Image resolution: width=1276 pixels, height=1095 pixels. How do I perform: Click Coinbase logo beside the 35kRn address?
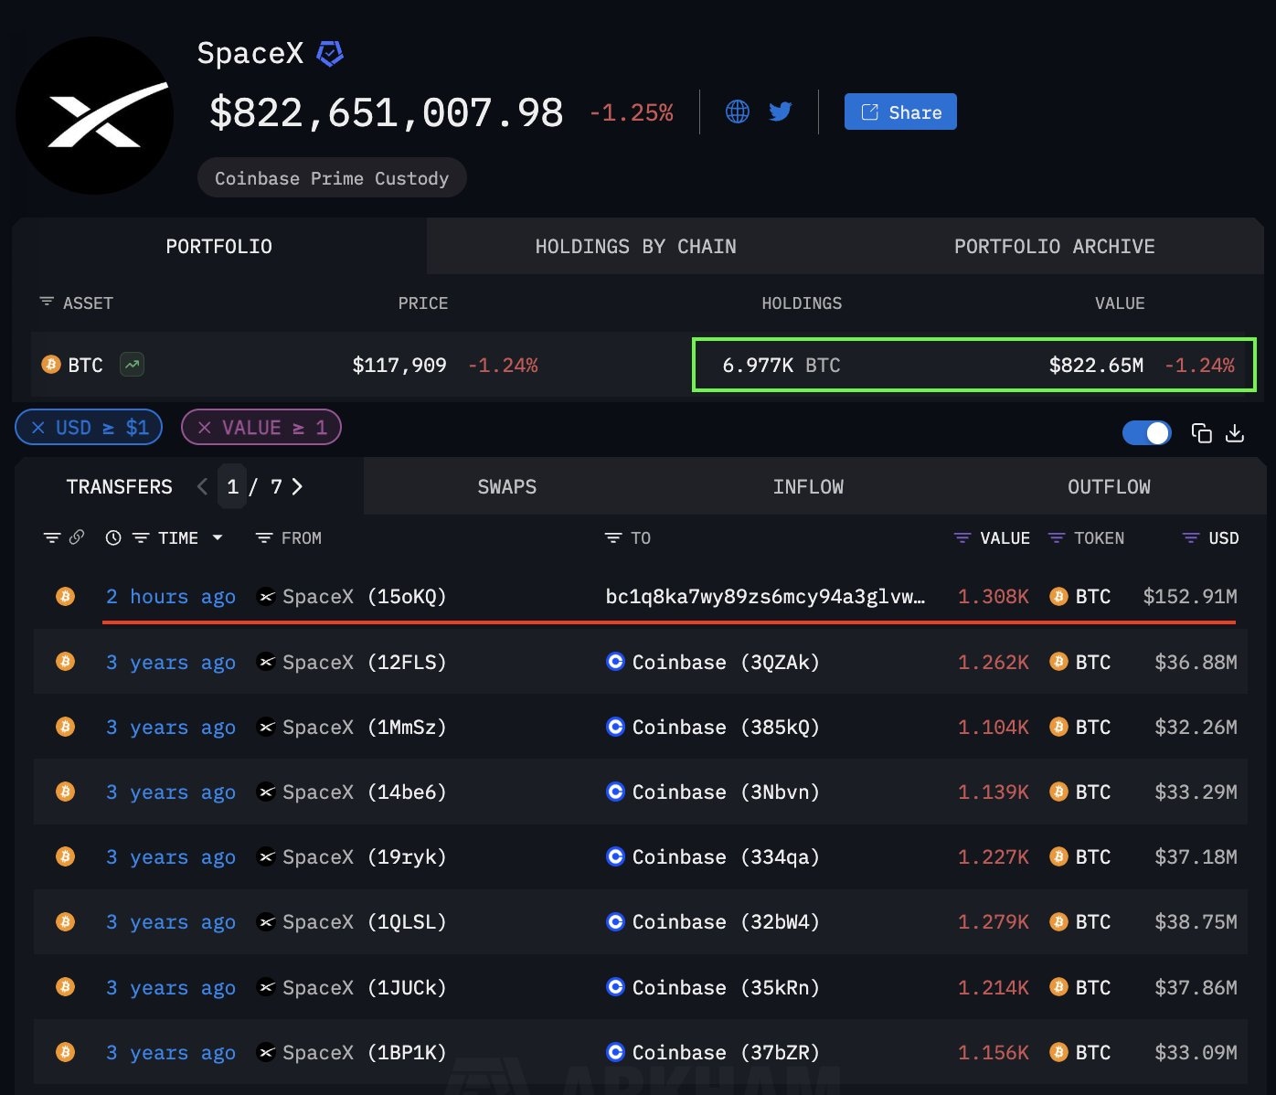point(616,986)
